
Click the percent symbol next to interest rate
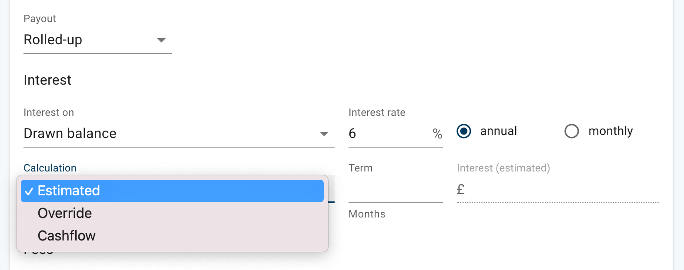pos(438,133)
